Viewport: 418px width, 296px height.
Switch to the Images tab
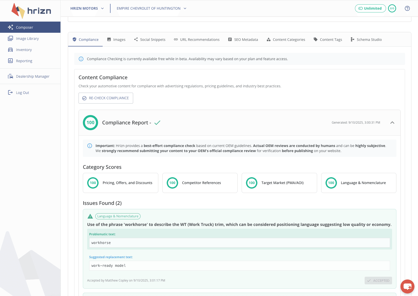pos(116,40)
